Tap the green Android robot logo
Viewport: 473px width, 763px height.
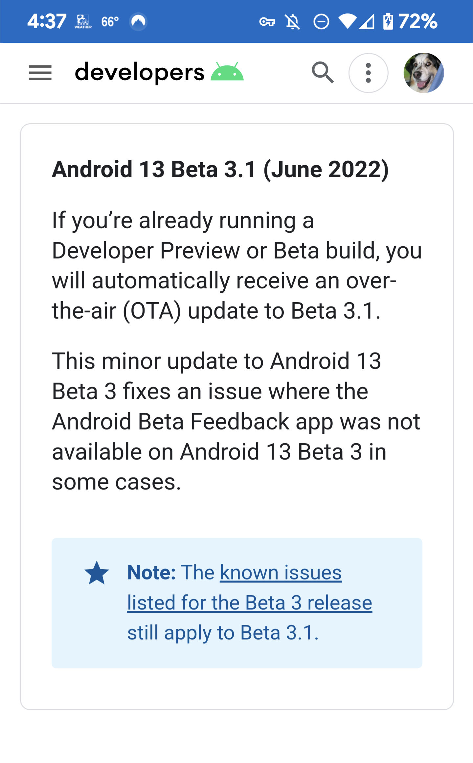tap(227, 71)
